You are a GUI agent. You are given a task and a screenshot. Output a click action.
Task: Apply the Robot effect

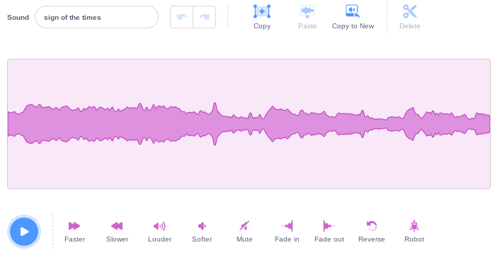tap(414, 226)
